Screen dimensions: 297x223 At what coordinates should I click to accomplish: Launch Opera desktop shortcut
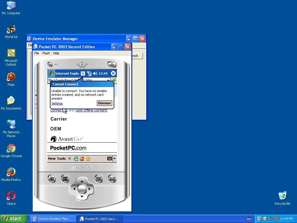11,198
